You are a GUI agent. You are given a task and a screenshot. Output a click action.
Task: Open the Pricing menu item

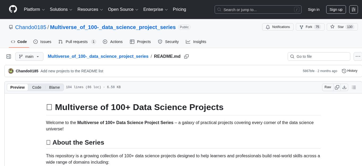(x=179, y=9)
